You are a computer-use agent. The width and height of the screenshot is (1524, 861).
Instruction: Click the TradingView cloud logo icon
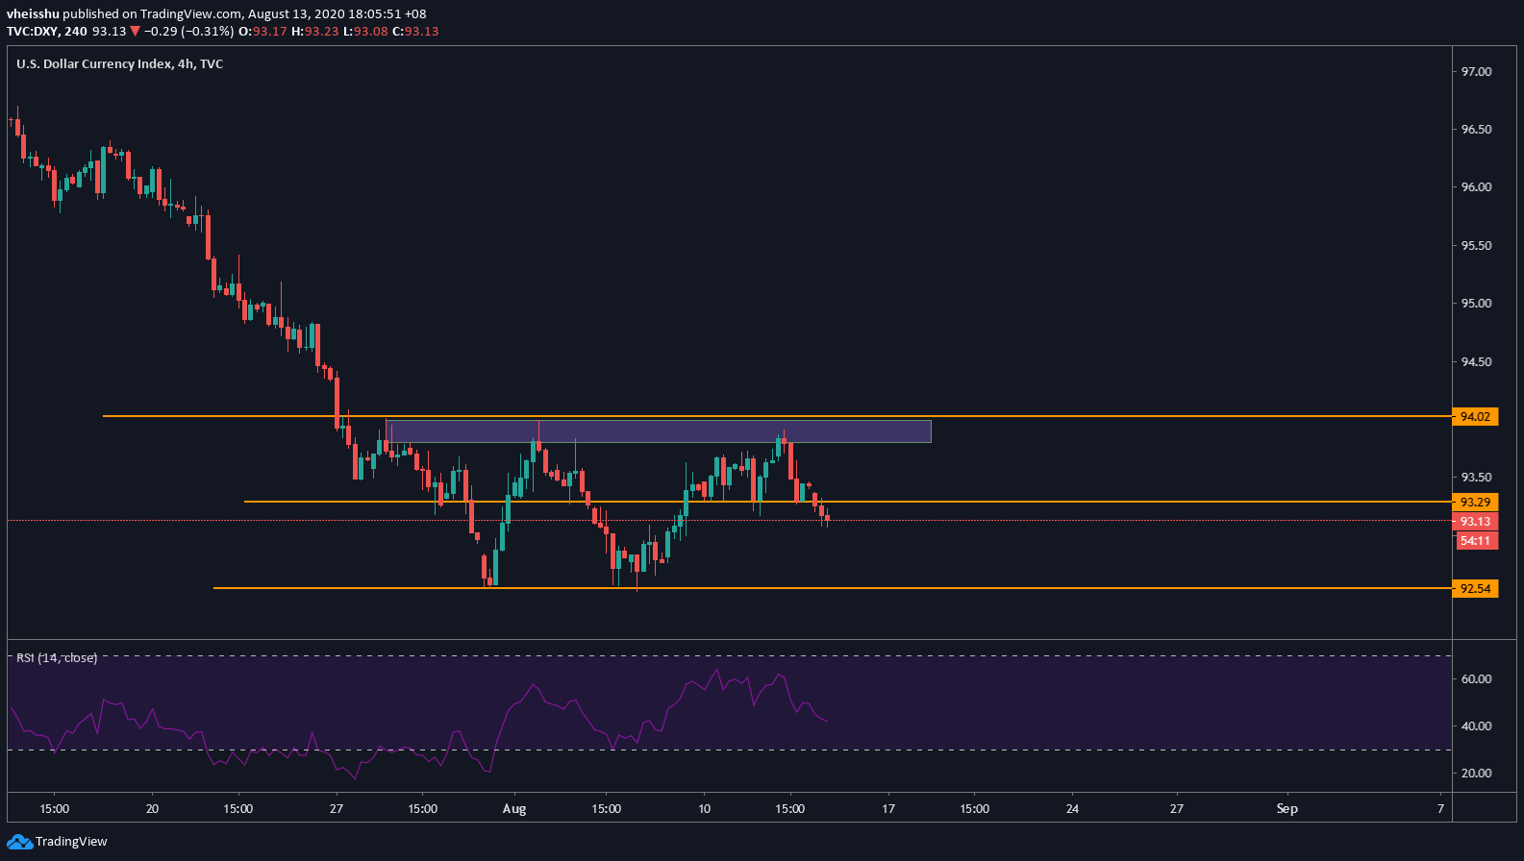(x=19, y=842)
